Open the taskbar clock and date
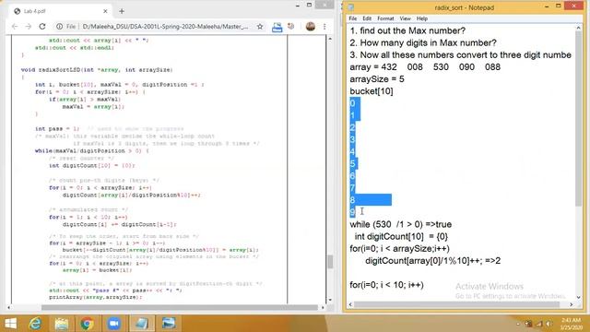590x332 pixels. [572, 324]
